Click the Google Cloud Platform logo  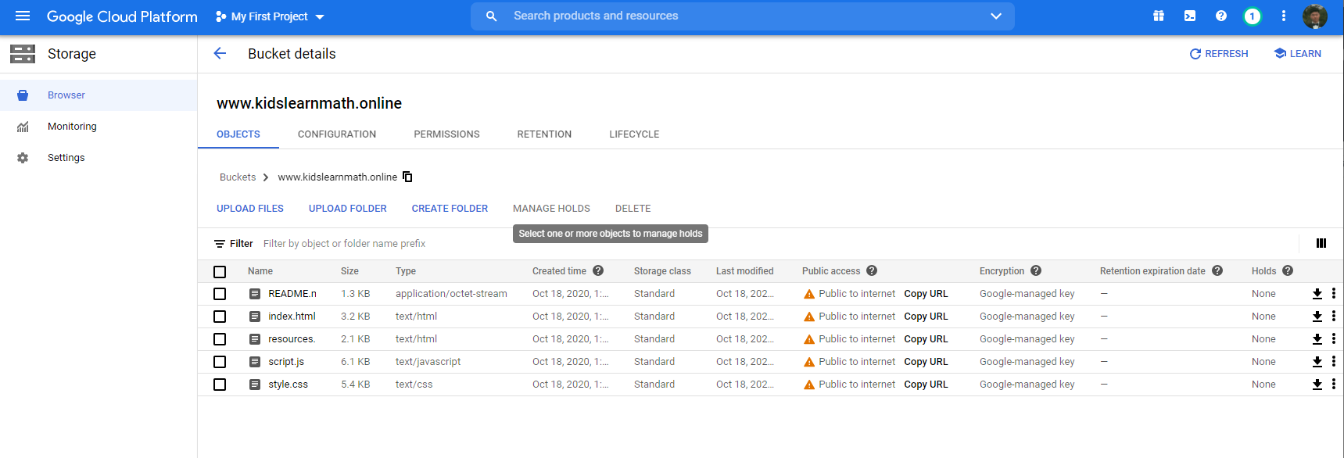122,16
